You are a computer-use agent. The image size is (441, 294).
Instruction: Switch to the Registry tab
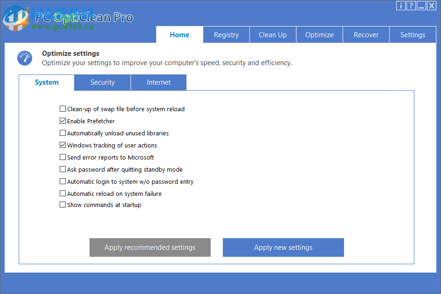[x=226, y=34]
